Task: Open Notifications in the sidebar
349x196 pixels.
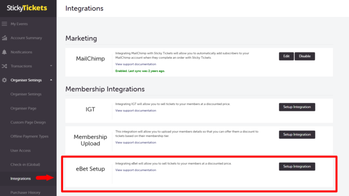Action: (21, 52)
